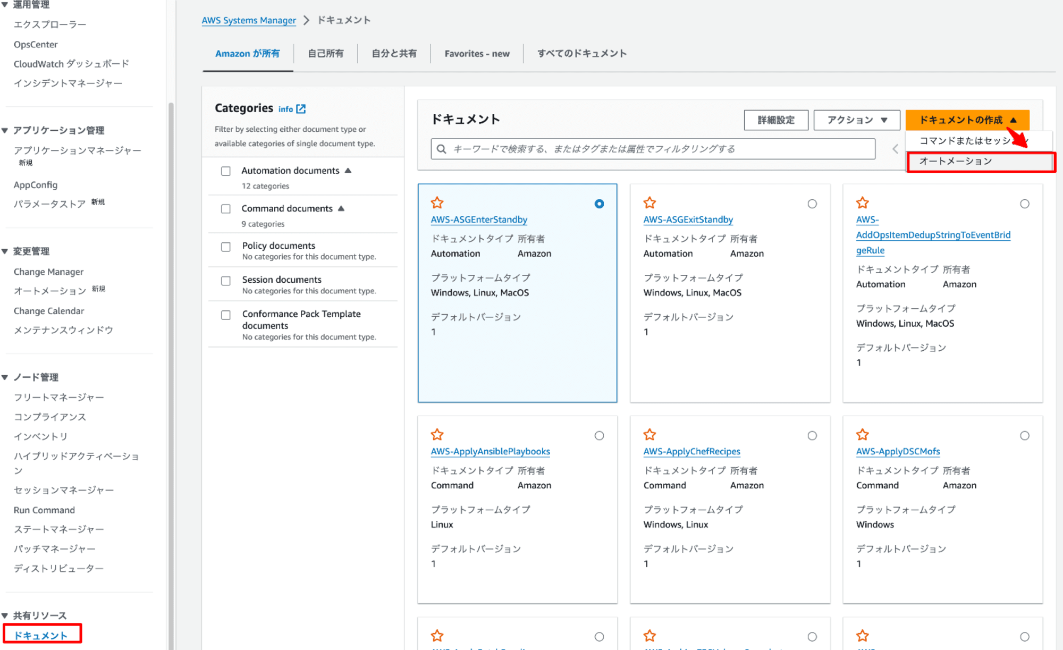Choose オートメーション from the create menu
Screen dimensions: 1063x650
pyautogui.click(x=981, y=162)
